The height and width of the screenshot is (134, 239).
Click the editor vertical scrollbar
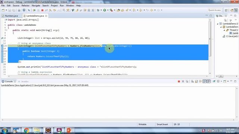click(210, 39)
